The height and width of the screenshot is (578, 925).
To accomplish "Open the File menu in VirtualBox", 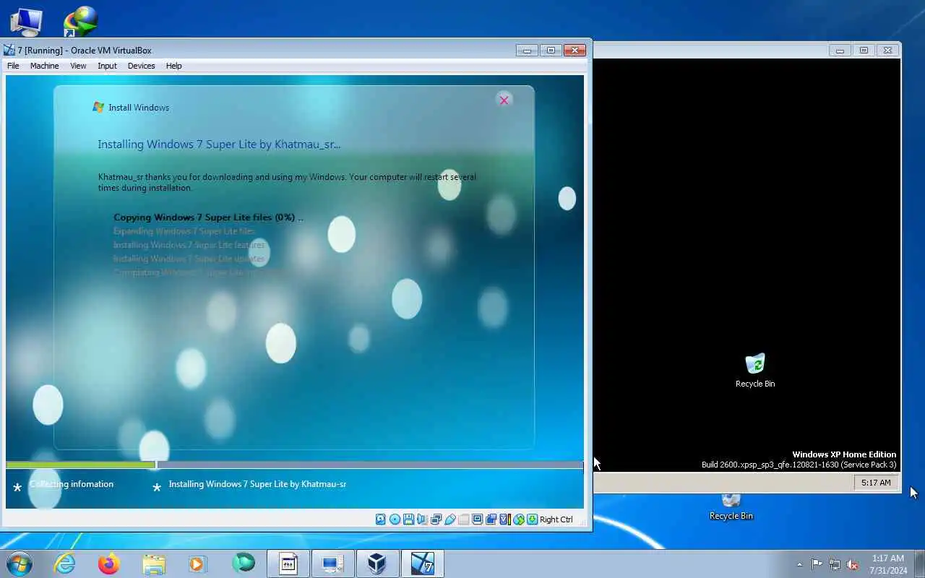I will tap(13, 66).
